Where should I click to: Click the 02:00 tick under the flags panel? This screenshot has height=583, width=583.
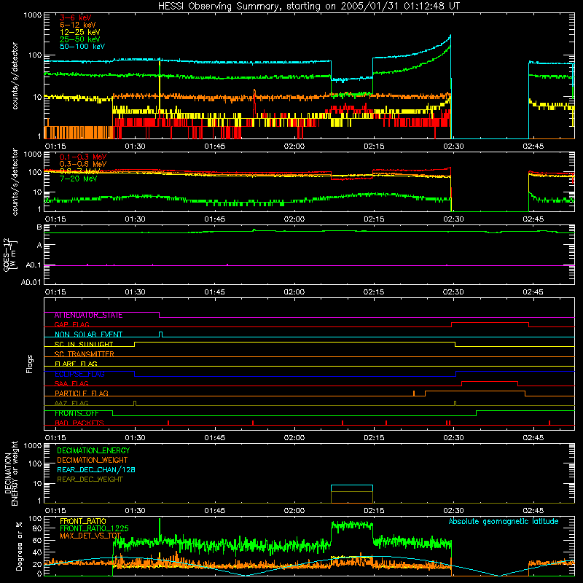coord(294,438)
